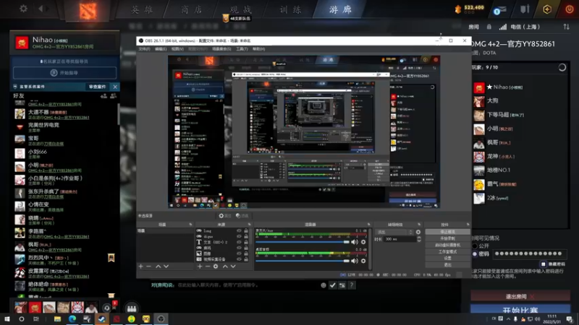Viewport: 579px width, 325px height.
Task: Open OBS 工具 menu
Action: pos(242,49)
